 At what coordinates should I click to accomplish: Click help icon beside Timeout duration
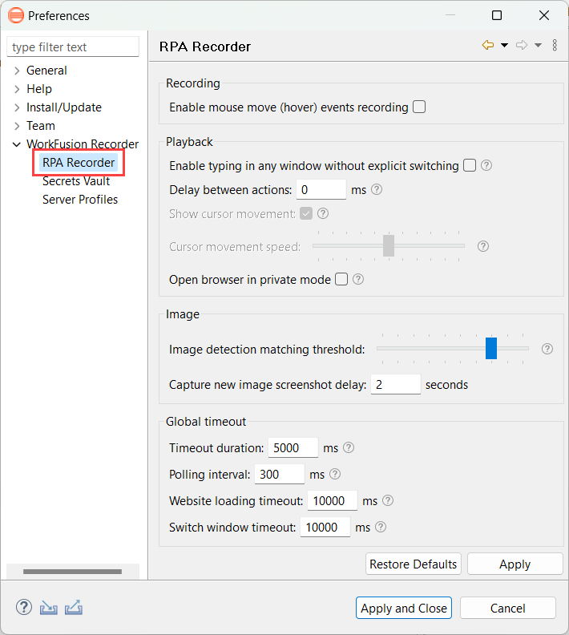tap(349, 447)
